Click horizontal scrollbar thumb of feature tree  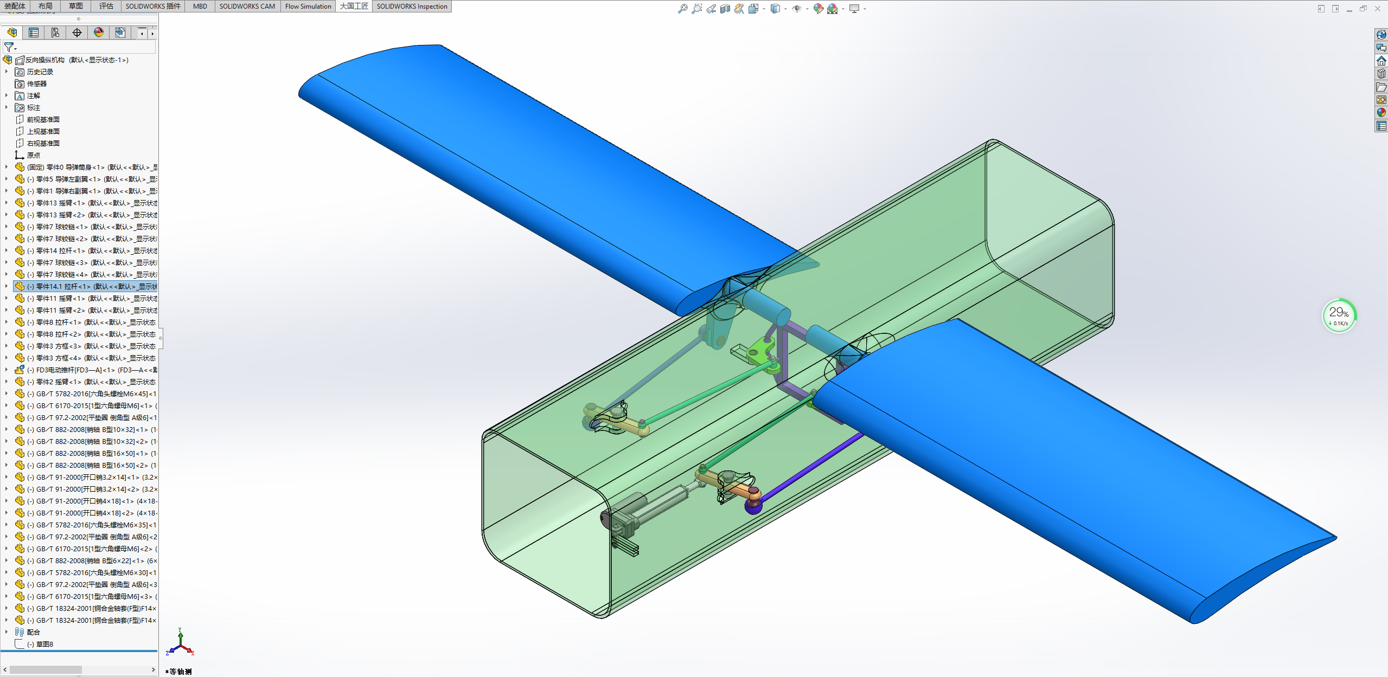point(46,670)
